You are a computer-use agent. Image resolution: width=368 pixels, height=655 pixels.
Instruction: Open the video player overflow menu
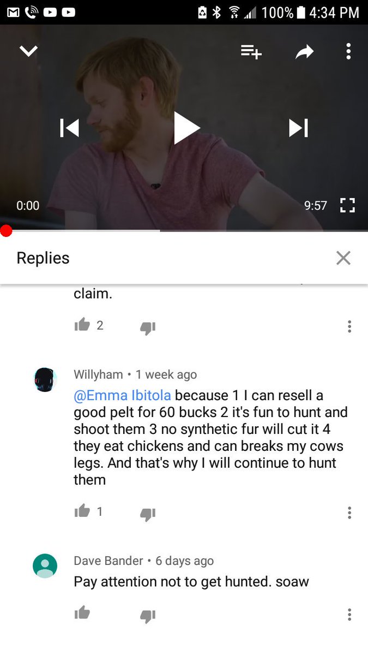click(348, 51)
